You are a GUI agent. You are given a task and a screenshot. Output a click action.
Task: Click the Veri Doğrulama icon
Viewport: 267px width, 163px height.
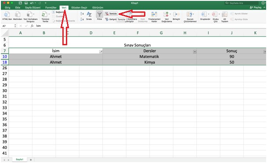[x=166, y=14]
